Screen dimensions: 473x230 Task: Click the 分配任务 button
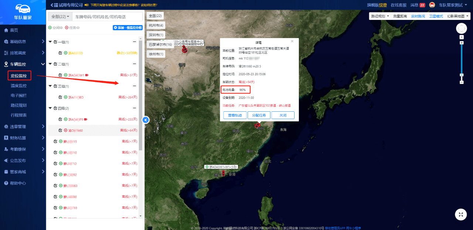coord(259,115)
